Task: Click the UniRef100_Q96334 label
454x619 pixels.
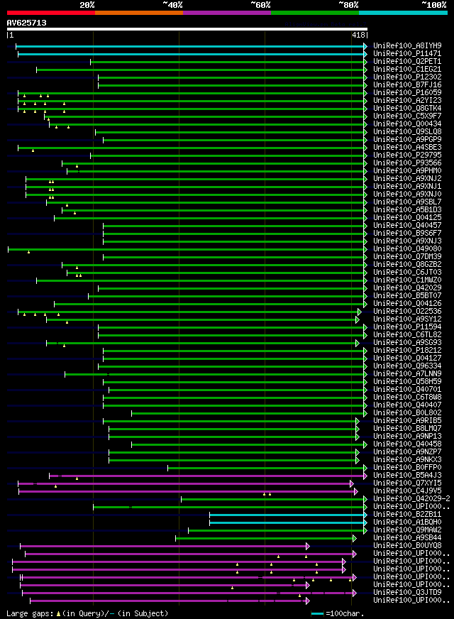Action: coord(407,366)
